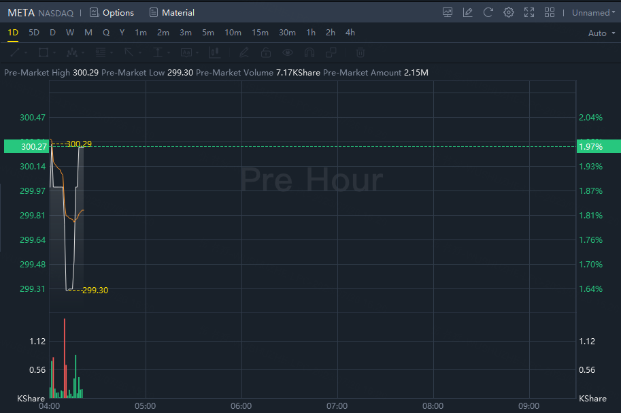Select the 1D timeframe tab
This screenshot has height=413, width=621.
pos(13,33)
